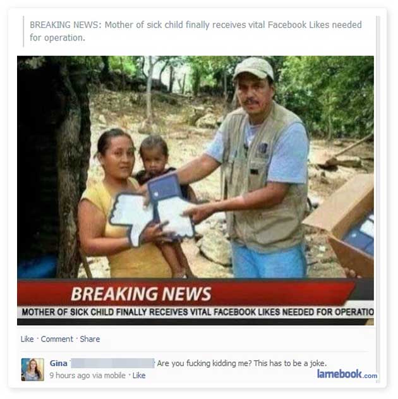Click the red BREAKING NEWS banner
The height and width of the screenshot is (399, 398).
point(186,293)
